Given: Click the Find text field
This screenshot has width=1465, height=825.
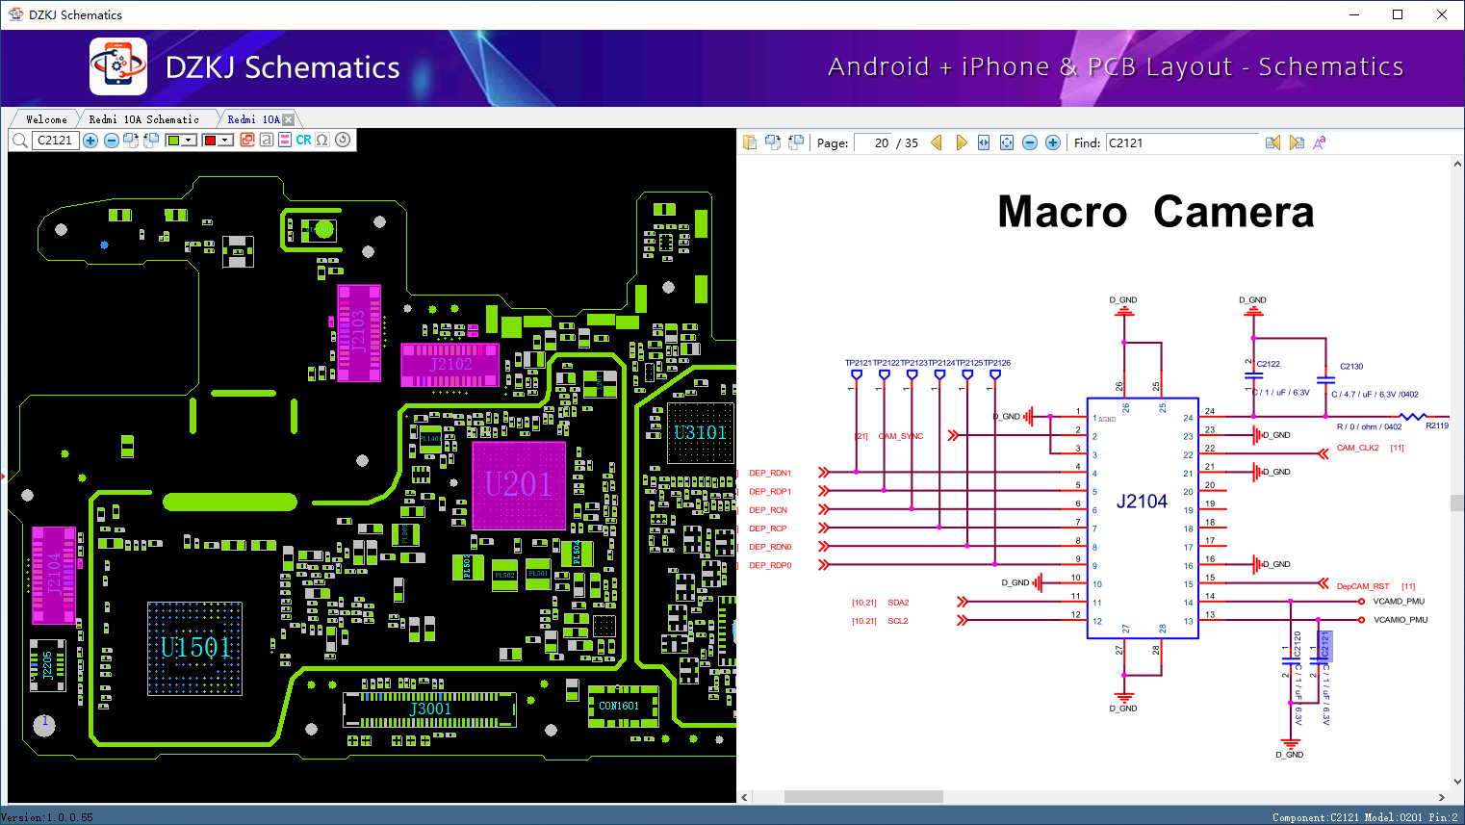Looking at the screenshot, I should [x=1182, y=142].
